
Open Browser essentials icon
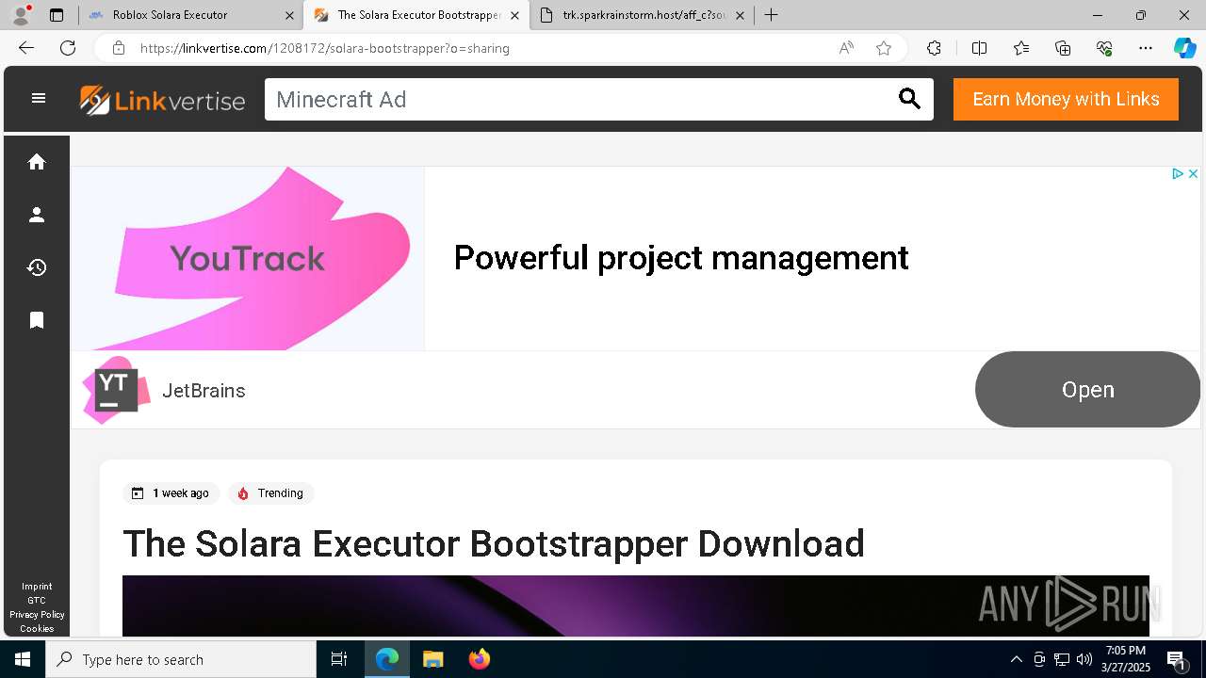[x=1104, y=48]
